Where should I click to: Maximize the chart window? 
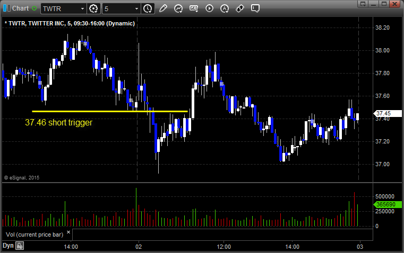[384, 4]
